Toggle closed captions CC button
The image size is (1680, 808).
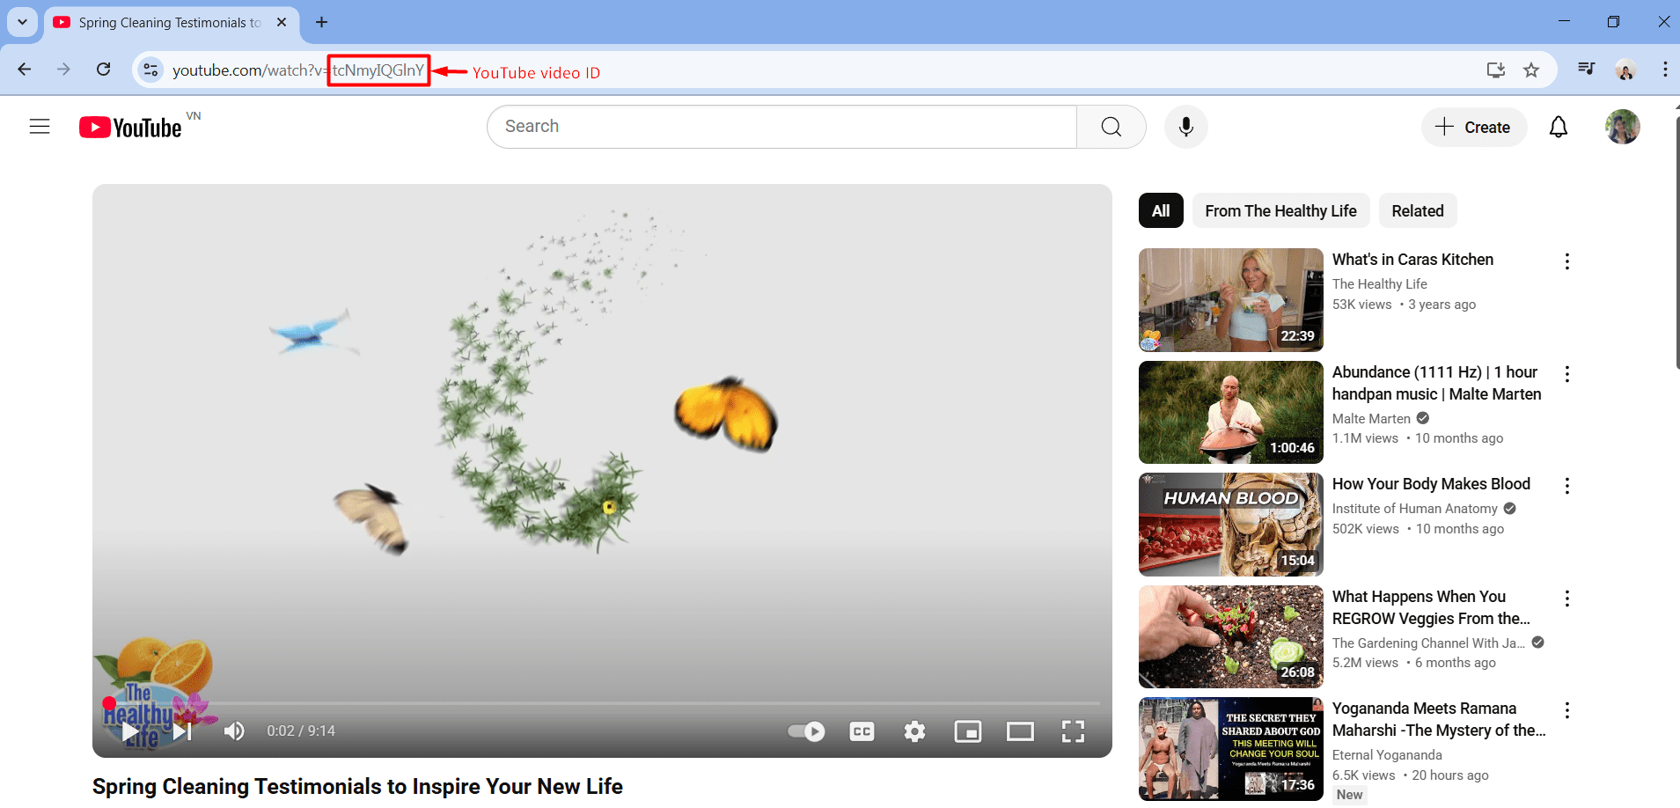point(862,731)
